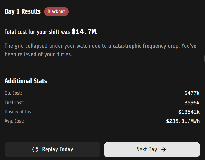Click the Additional Stats heading

pyautogui.click(x=26, y=81)
